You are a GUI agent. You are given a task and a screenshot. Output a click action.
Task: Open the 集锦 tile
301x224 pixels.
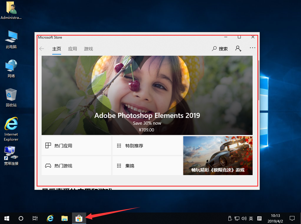[147, 166]
